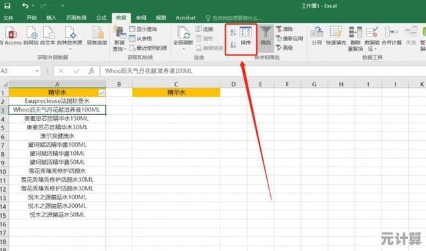Select column C header
The image size is (426, 251).
[x=176, y=84]
